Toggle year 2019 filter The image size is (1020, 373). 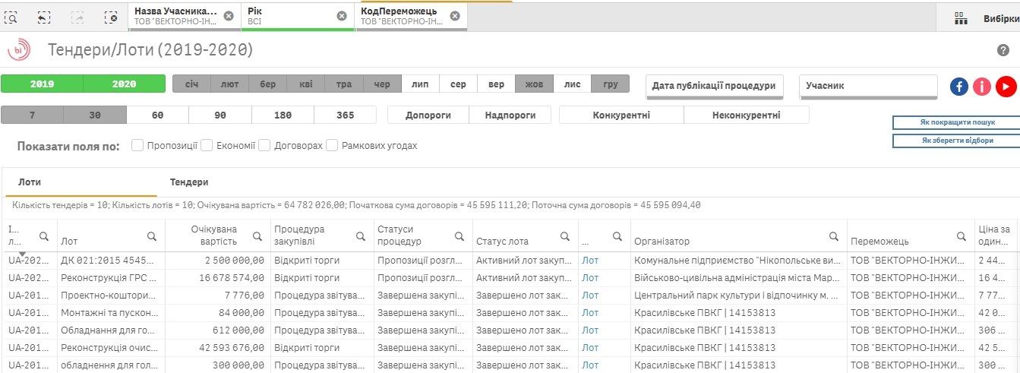click(x=42, y=84)
